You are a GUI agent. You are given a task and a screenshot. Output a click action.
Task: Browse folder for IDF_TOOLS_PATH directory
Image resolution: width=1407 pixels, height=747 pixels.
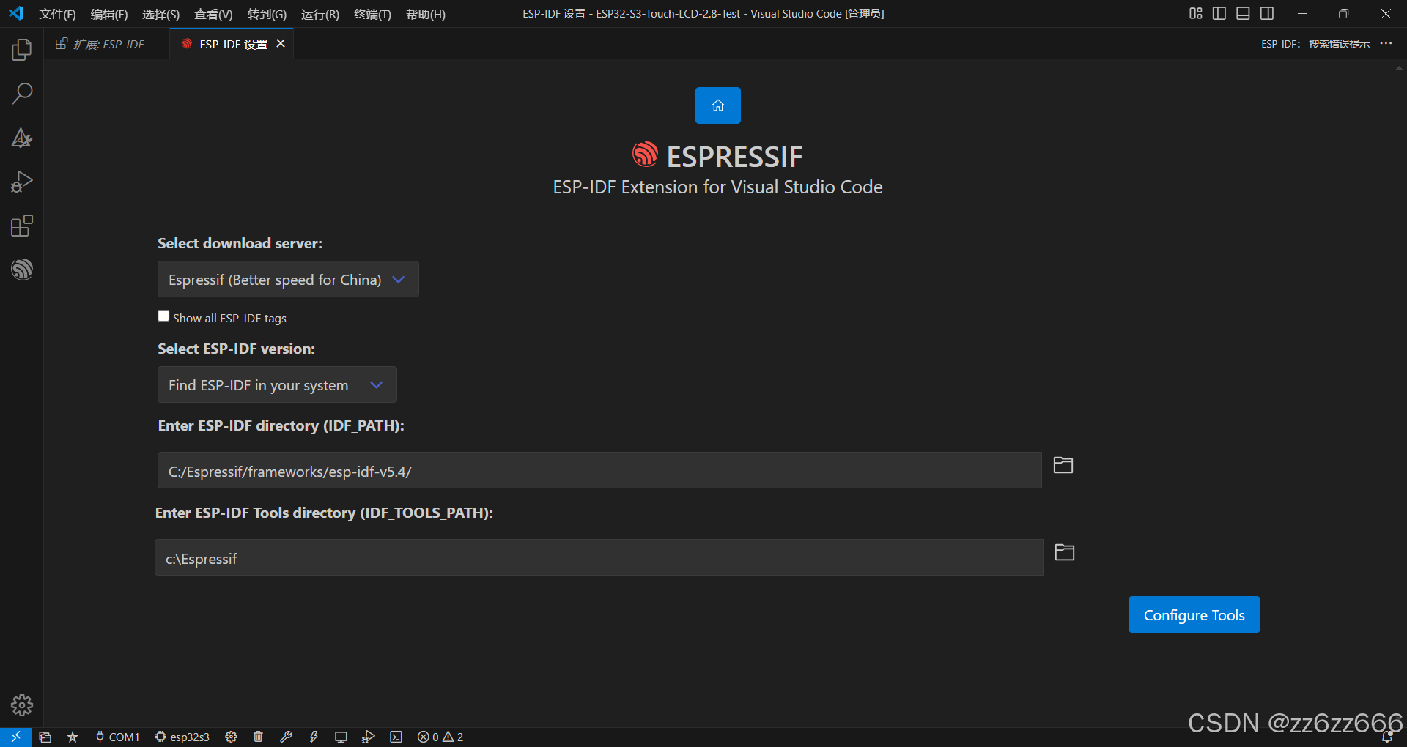1065,552
